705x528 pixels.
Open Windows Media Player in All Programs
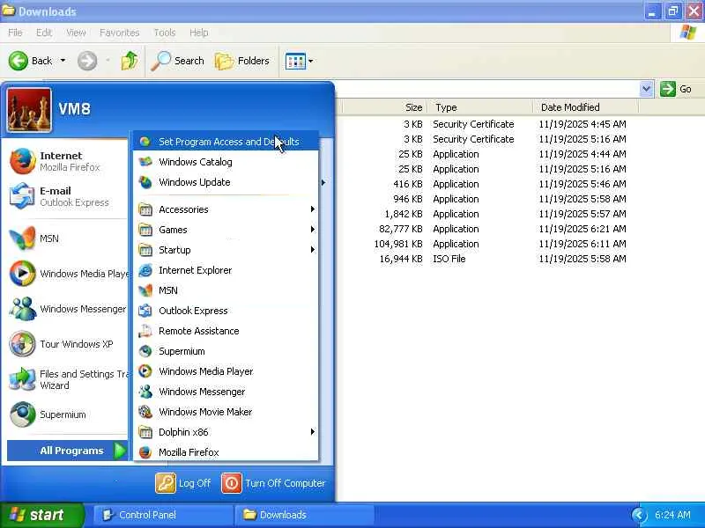coord(226,371)
